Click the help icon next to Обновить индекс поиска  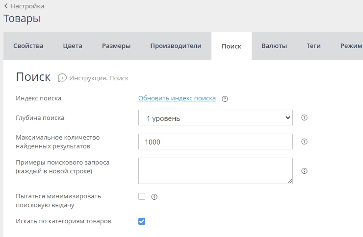[225, 98]
